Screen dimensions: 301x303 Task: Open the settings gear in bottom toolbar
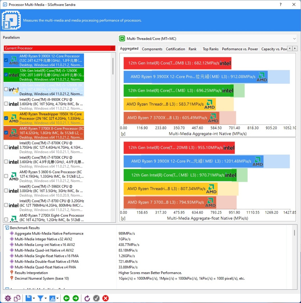(x=8, y=298)
